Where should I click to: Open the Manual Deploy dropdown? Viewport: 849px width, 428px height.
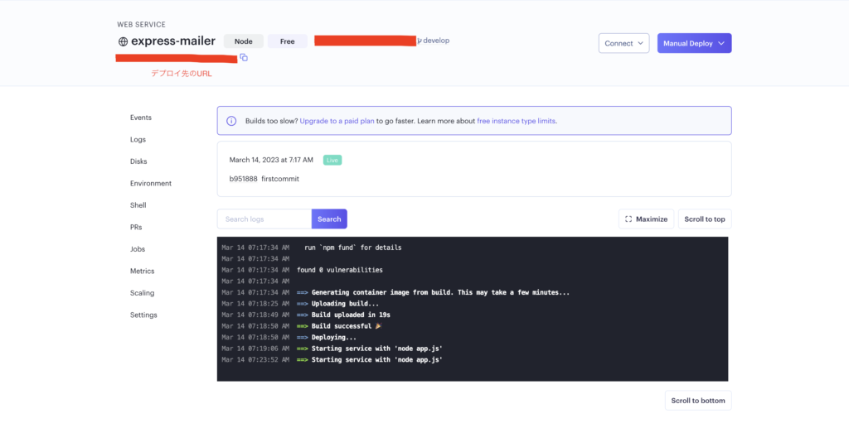coord(694,43)
